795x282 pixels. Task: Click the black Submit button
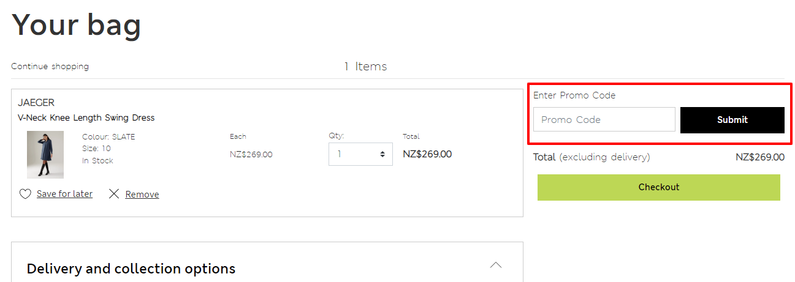(x=732, y=120)
